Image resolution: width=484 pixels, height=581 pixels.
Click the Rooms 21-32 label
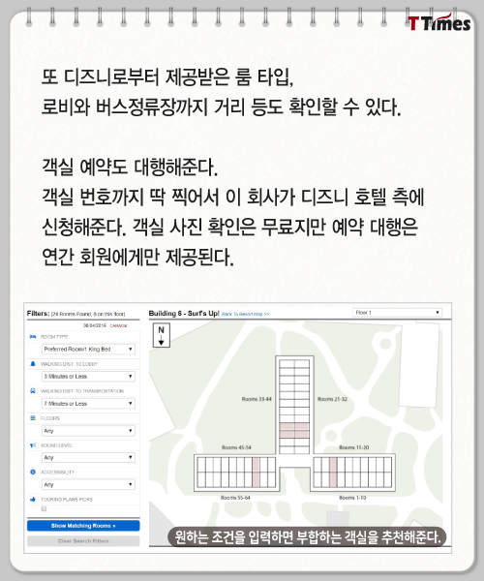coord(332,399)
